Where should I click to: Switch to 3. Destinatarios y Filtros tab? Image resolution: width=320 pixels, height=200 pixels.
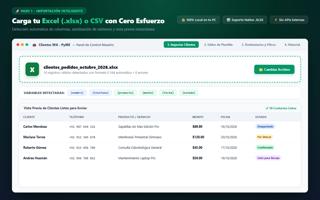click(258, 44)
